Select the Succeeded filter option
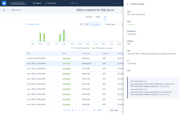Viewport: 183px width, 114px height. 95,24
